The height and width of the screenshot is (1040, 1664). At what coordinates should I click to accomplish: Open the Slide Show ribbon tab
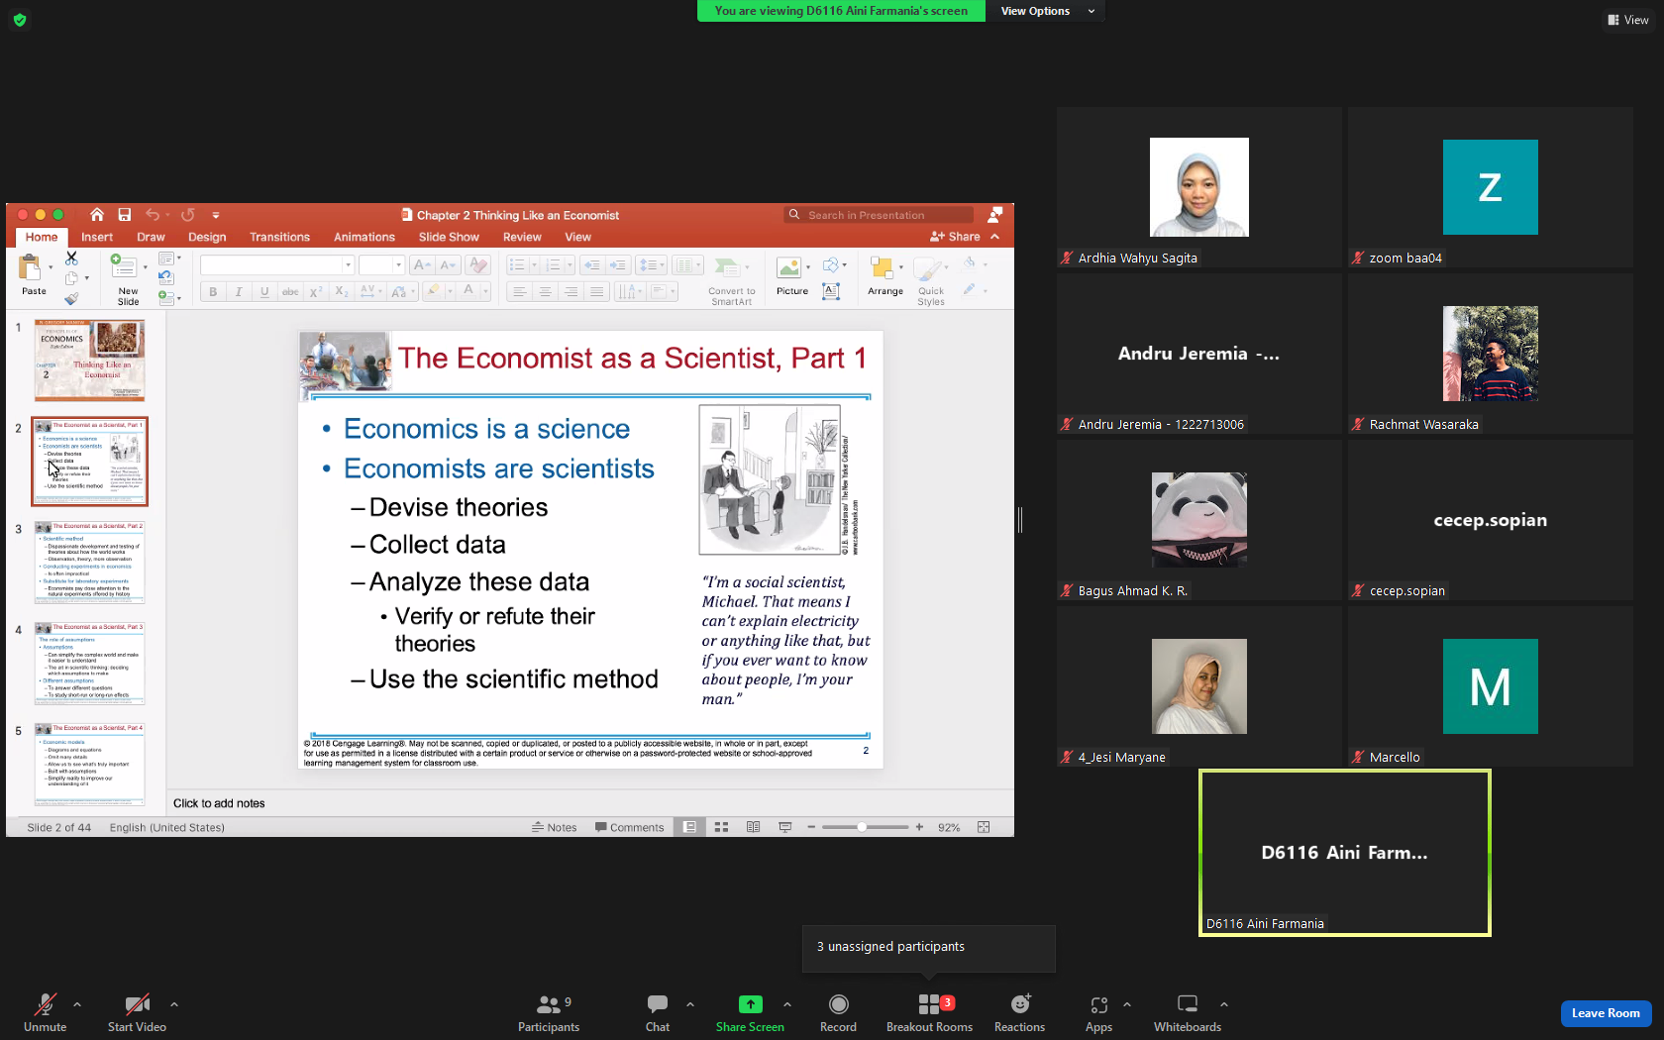[449, 237]
